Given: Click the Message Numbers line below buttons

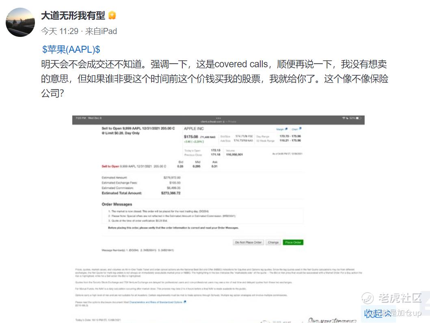Looking at the screenshot, I should (x=138, y=250).
